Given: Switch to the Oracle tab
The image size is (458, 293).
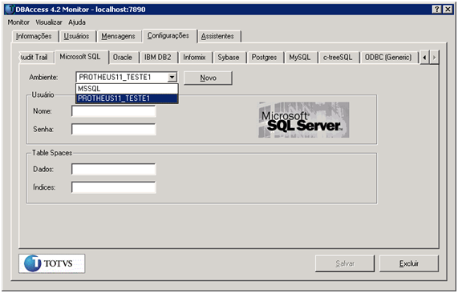Looking at the screenshot, I should [x=123, y=57].
